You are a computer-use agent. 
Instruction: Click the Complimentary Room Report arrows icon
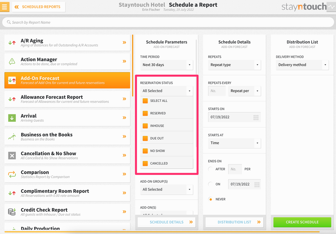click(x=12, y=193)
